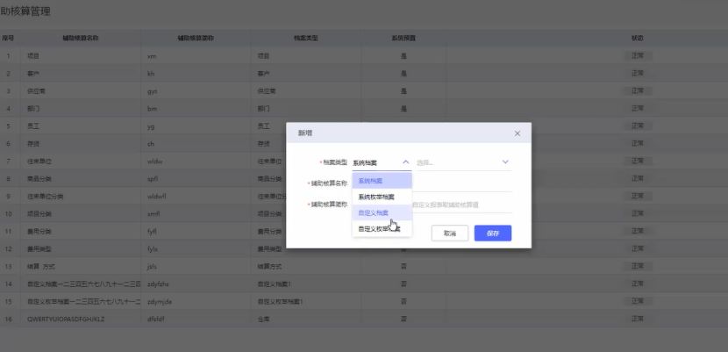Viewport: 728px width, 352px height.
Task: Expand the 选择... dropdown chevron
Action: coord(505,162)
